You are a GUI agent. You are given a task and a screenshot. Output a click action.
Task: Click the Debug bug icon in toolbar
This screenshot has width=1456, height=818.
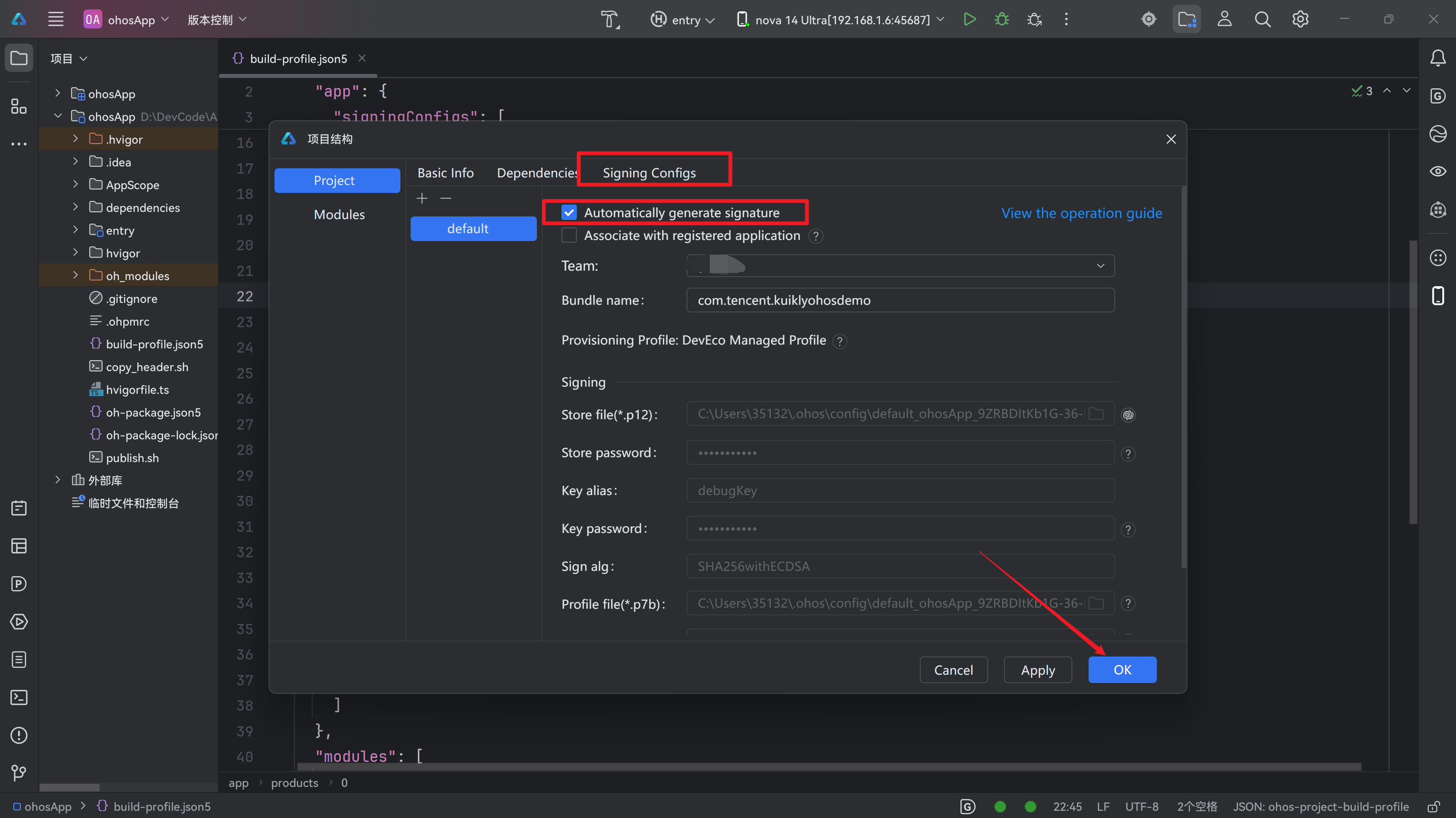coord(1001,19)
